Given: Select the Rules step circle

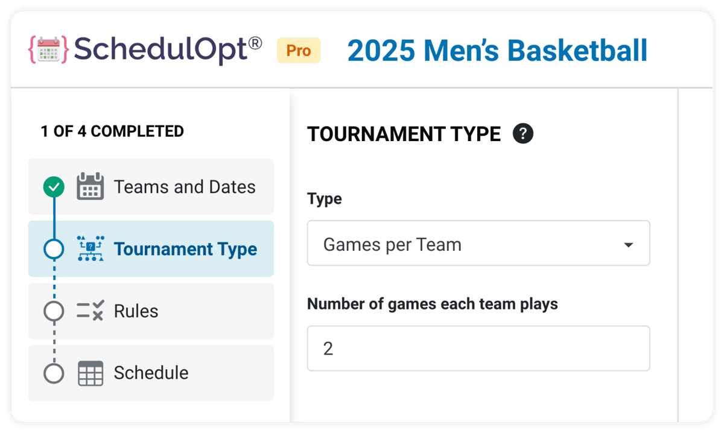Looking at the screenshot, I should click(54, 311).
